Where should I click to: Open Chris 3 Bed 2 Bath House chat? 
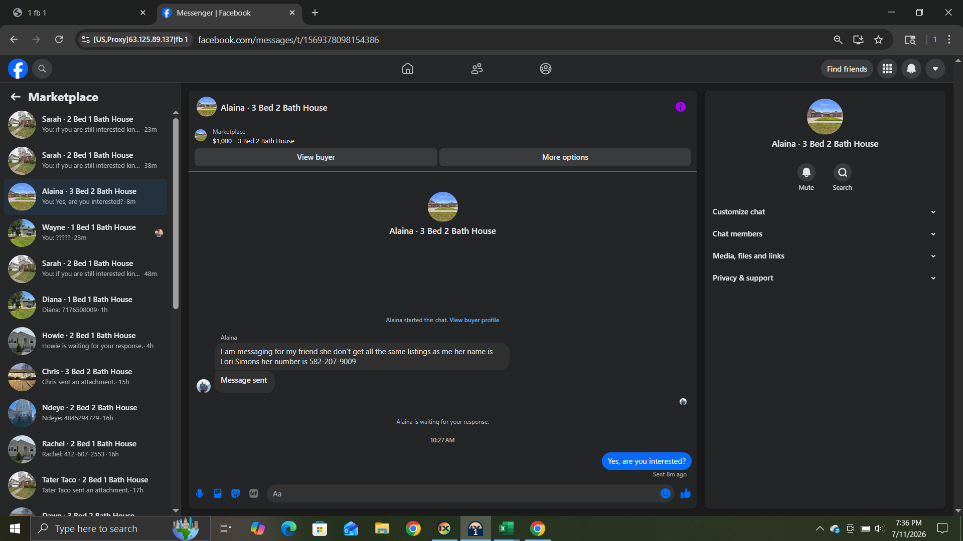point(85,377)
